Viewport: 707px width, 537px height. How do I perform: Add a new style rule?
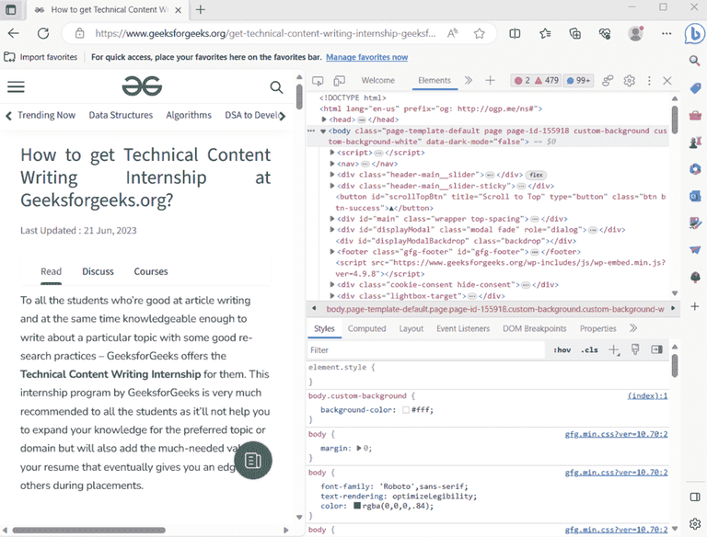pos(614,349)
